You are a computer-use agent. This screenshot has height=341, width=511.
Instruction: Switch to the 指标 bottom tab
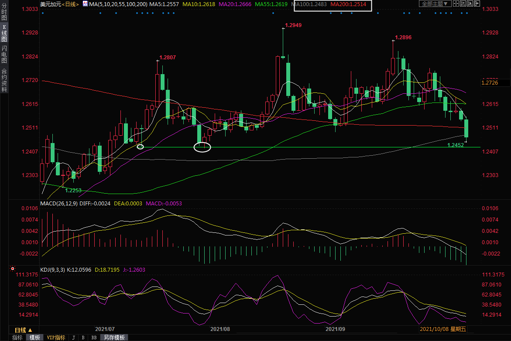[x=17, y=338]
